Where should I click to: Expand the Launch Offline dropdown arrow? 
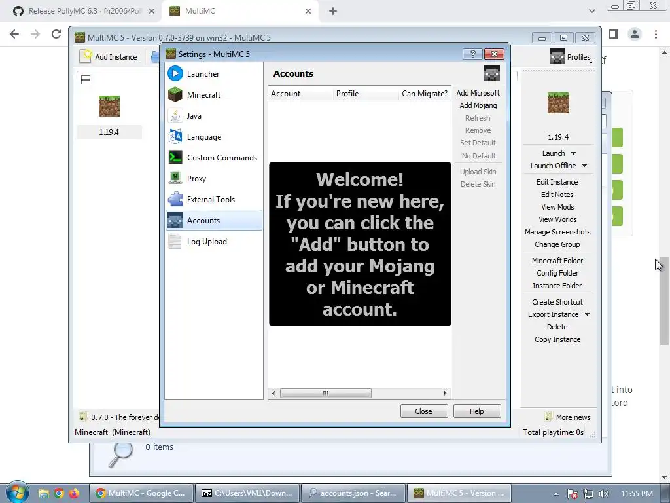(584, 166)
